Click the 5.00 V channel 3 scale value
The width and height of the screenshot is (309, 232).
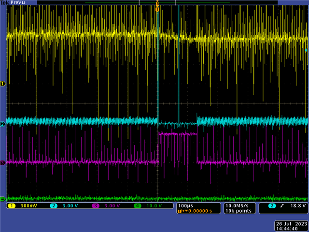coord(112,206)
